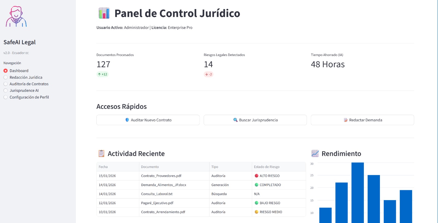This screenshot has height=223, width=438.
Task: Click the 48 Horas metric value
Action: click(328, 64)
